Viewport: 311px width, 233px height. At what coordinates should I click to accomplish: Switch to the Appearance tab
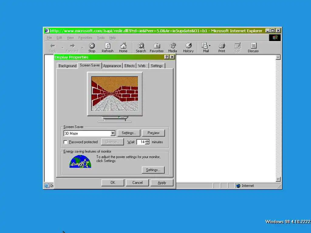coord(112,66)
